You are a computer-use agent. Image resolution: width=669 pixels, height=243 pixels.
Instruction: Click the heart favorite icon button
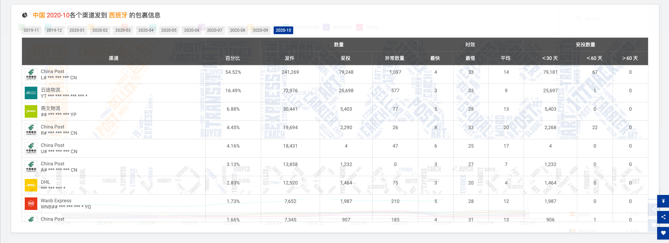[x=663, y=233]
